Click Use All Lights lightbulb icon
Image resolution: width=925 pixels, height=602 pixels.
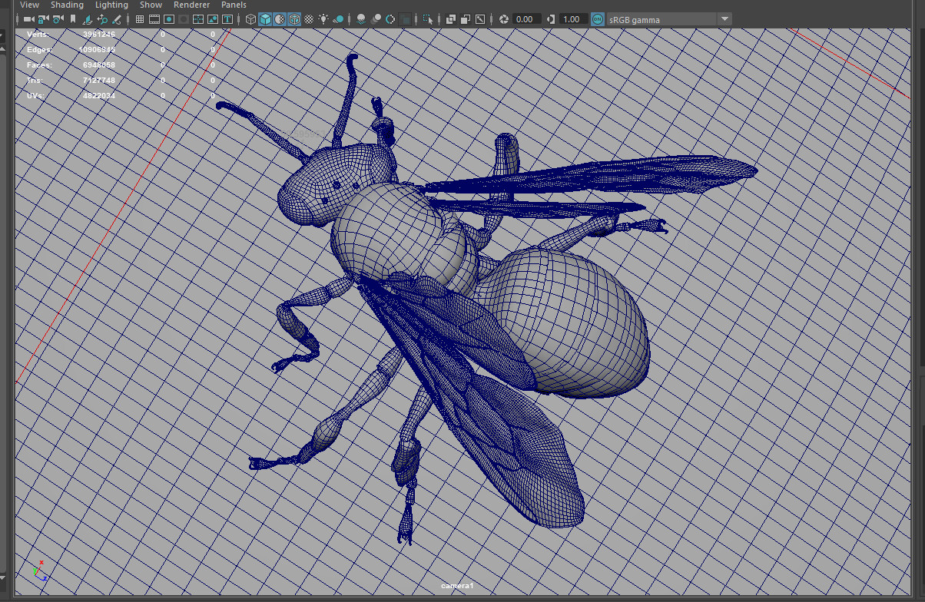tap(323, 19)
